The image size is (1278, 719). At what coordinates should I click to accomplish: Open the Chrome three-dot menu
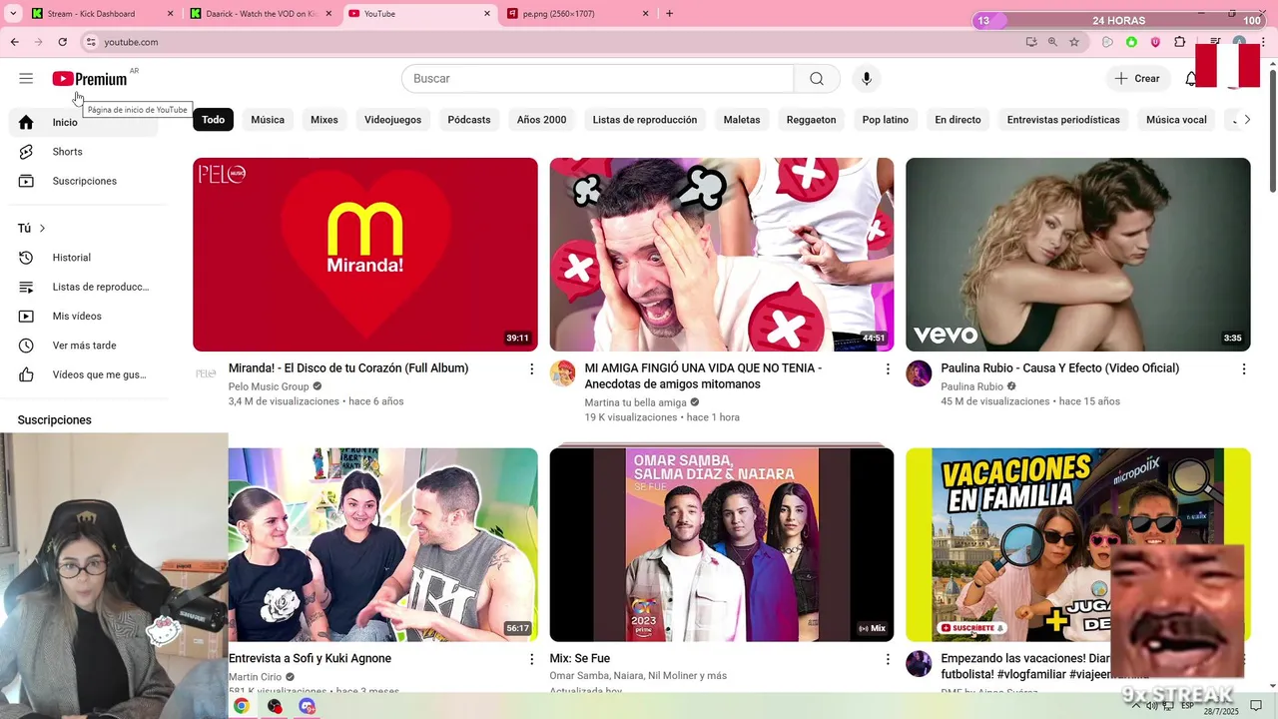[x=1261, y=42]
